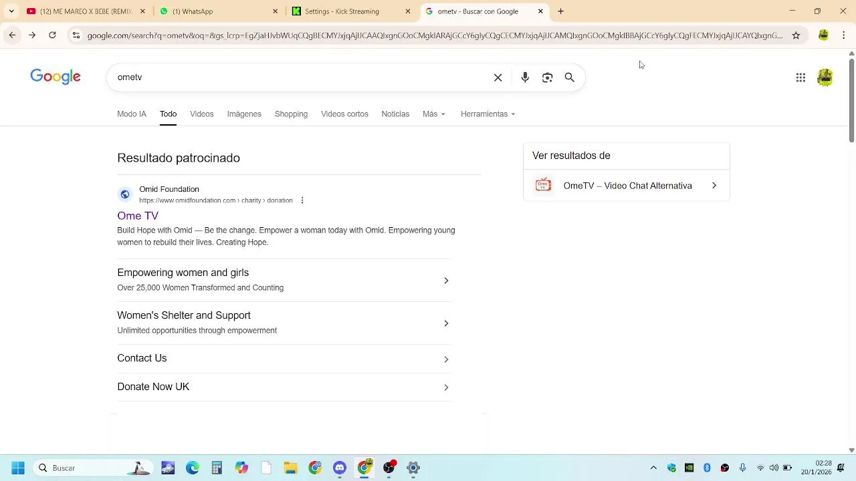Viewport: 856px width, 481px height.
Task: Open ad options three-dot for Omid Foundation
Action: coord(302,200)
